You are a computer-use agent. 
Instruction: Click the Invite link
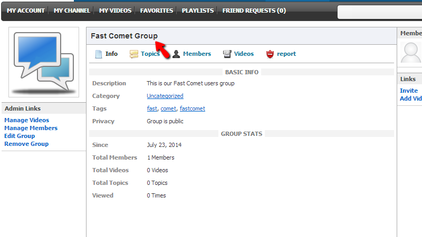pos(409,91)
